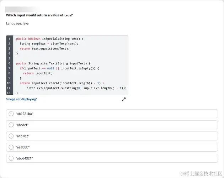Open the "Image not displaying?" link
The width and height of the screenshot is (224, 178).
coord(22,99)
